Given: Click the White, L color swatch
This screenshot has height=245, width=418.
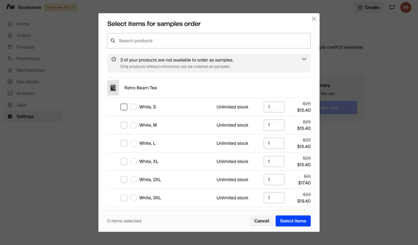Looking at the screenshot, I should [x=134, y=143].
